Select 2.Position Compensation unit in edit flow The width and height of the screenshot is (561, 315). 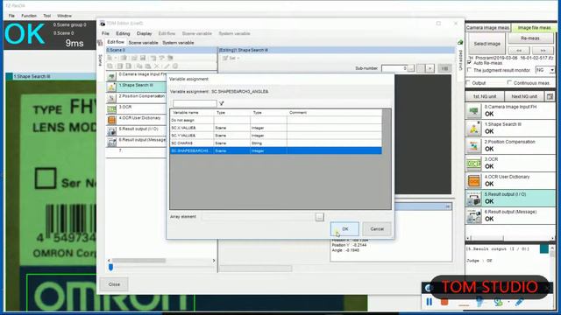pos(137,97)
